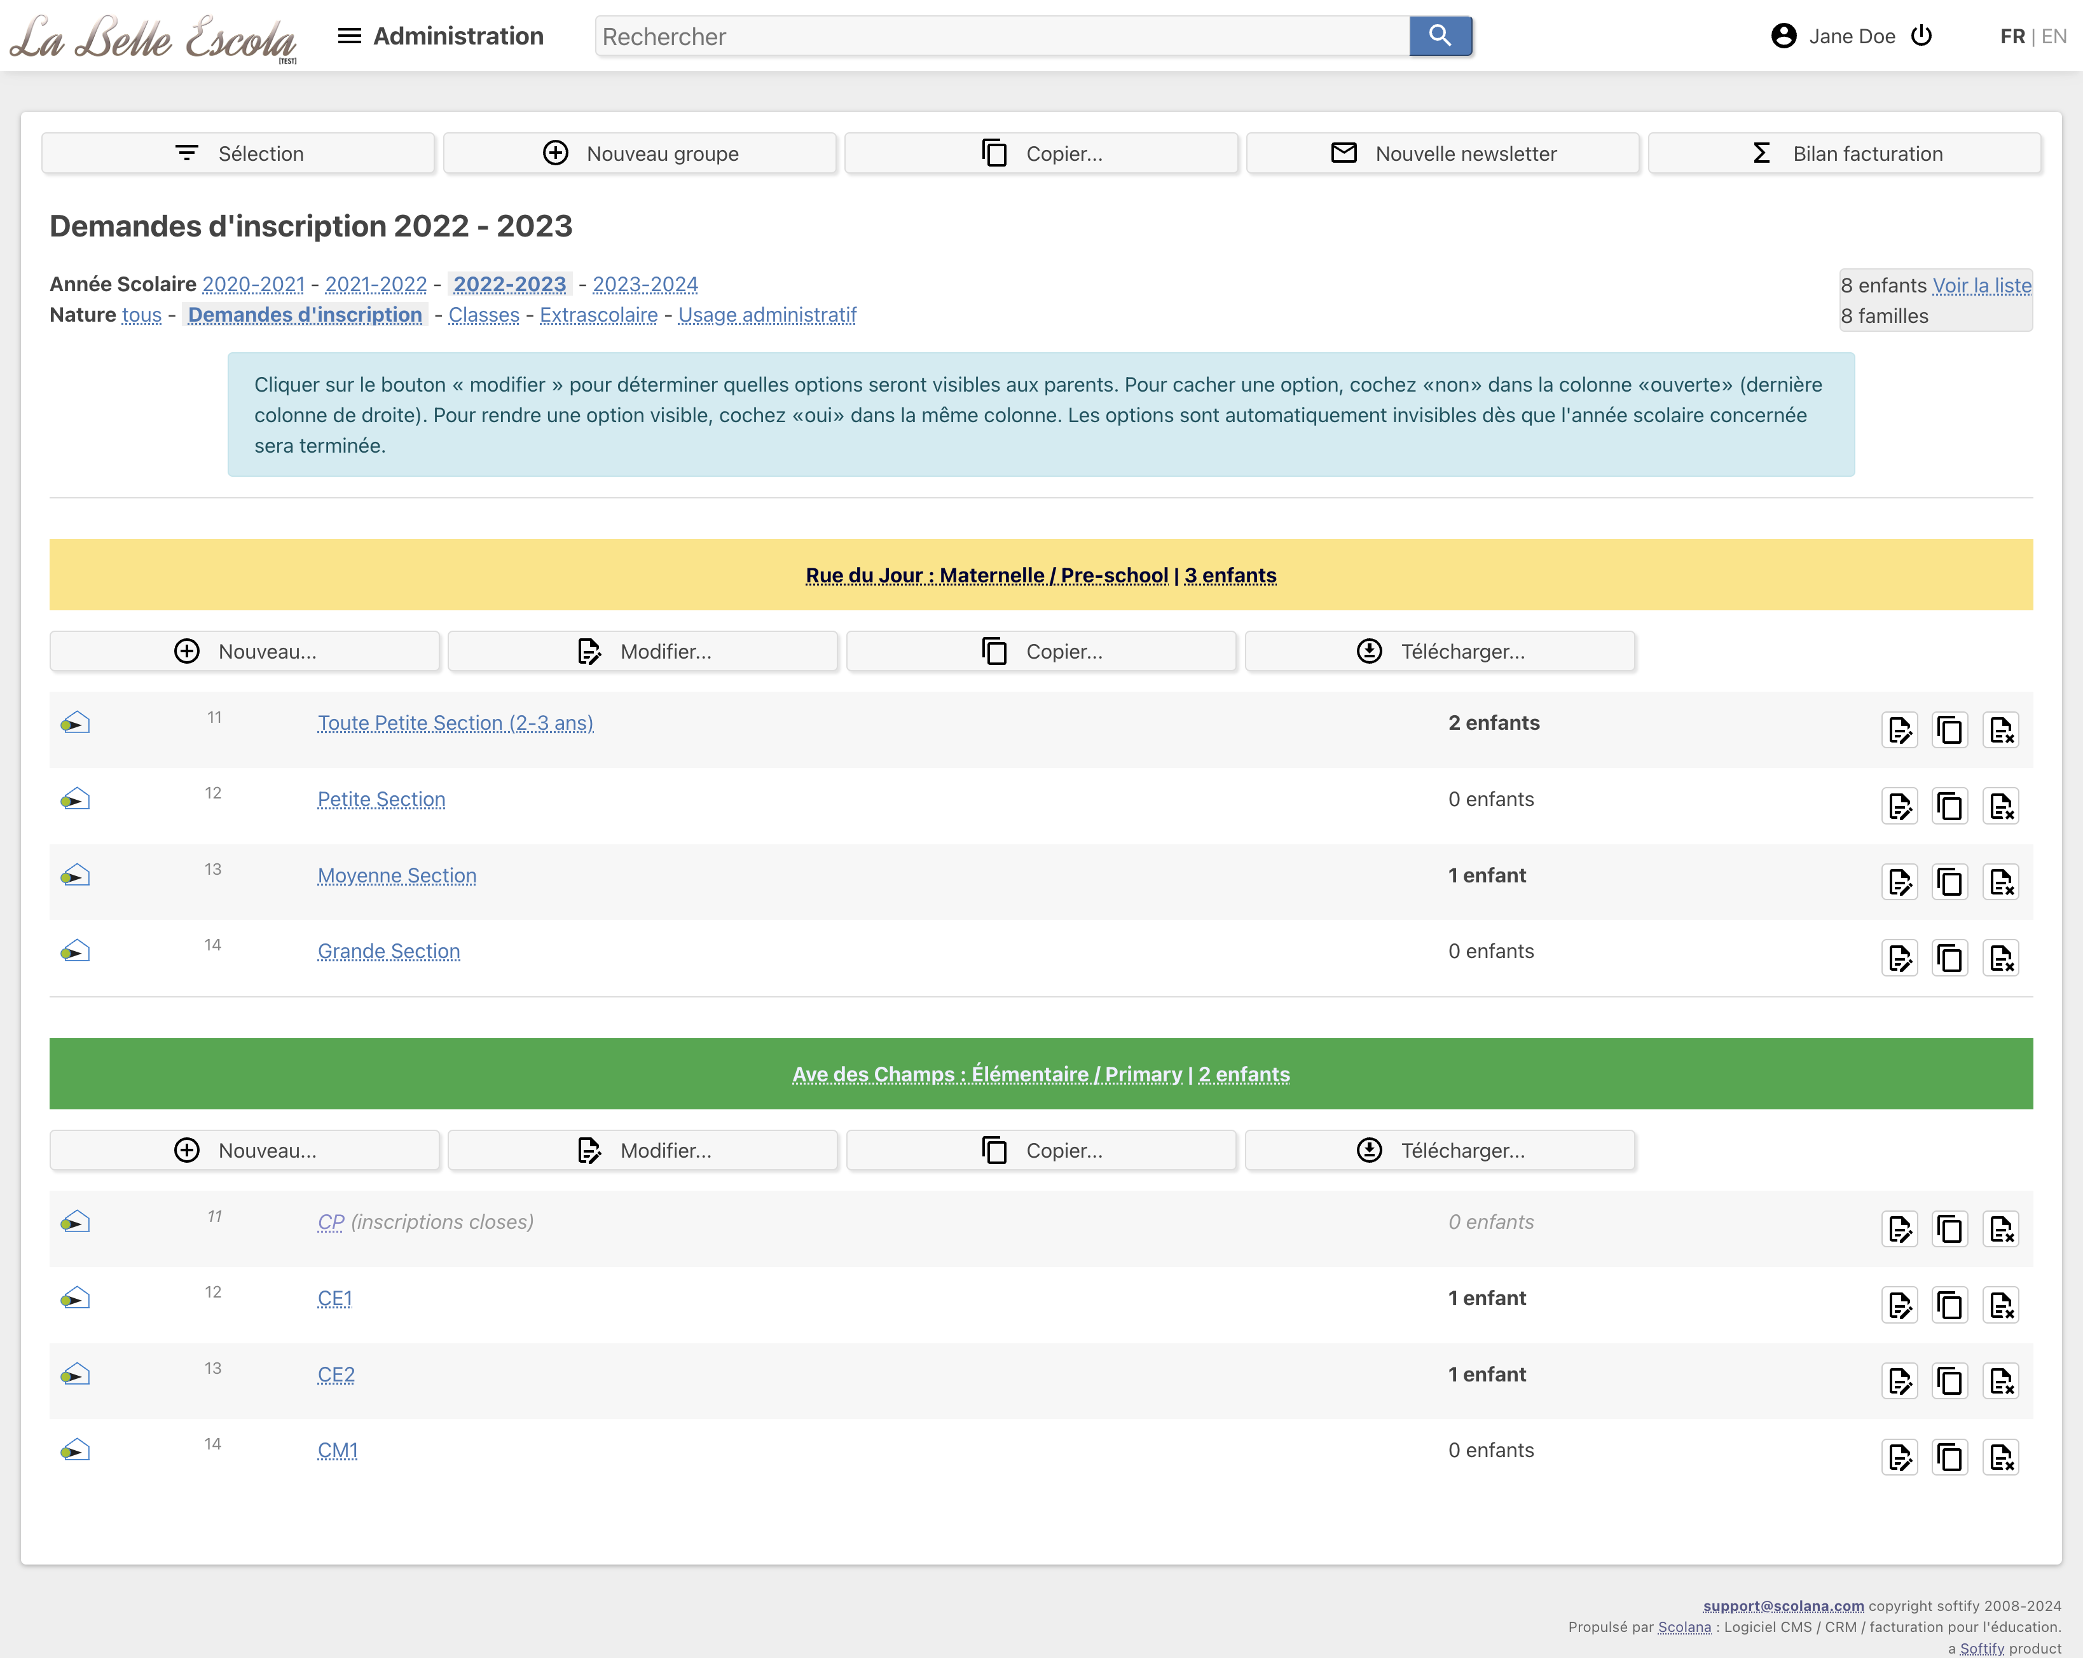Open Télécharger... under Élémentaire section
The height and width of the screenshot is (1658, 2083).
pyautogui.click(x=1441, y=1150)
